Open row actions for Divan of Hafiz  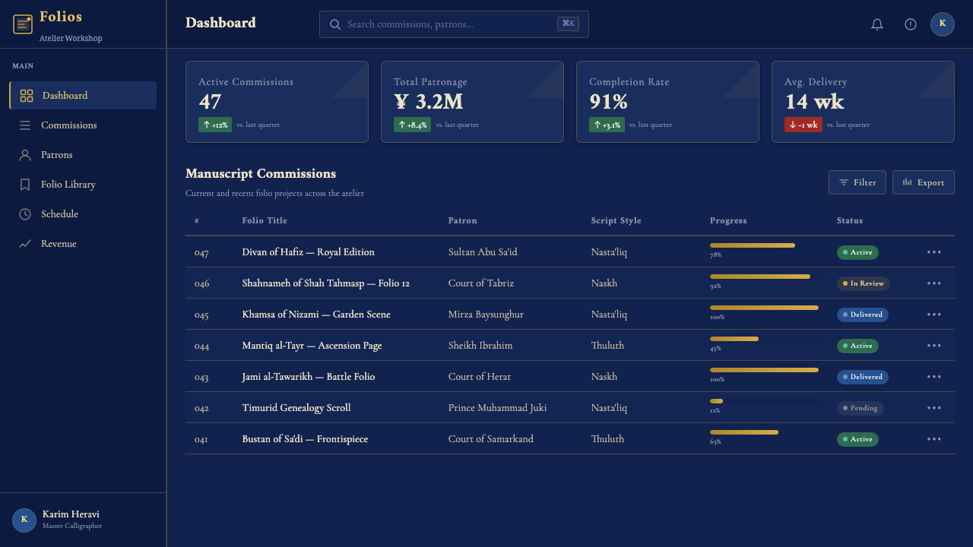(934, 252)
